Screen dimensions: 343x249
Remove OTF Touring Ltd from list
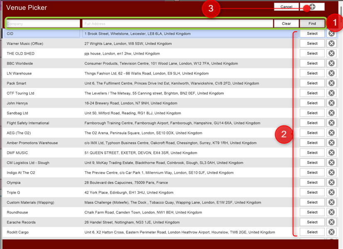pos(331,93)
